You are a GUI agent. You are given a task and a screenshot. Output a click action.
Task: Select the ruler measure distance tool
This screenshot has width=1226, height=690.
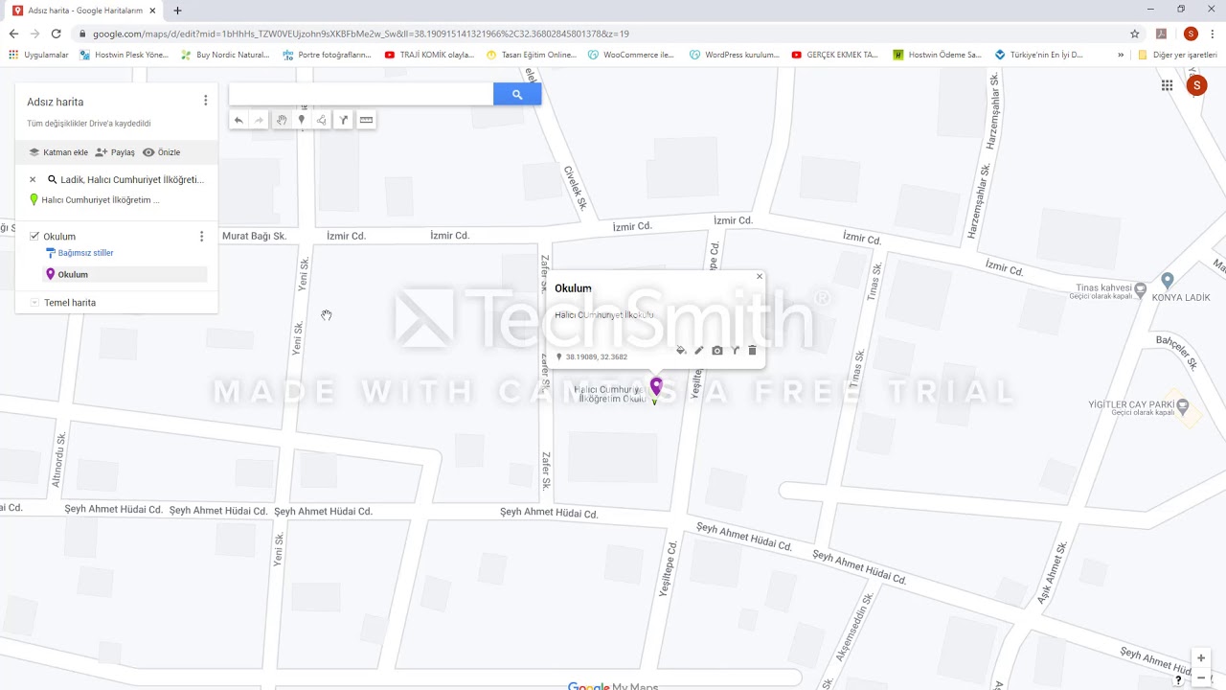pos(366,120)
